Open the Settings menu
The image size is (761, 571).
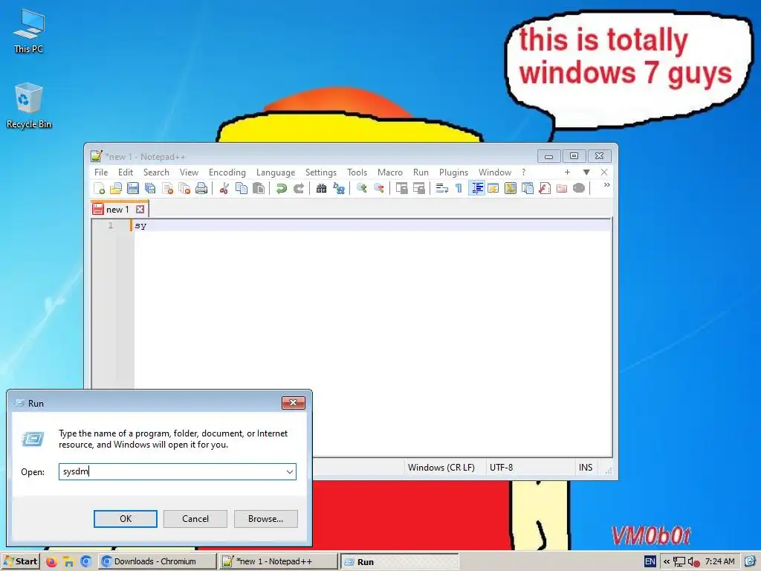click(321, 172)
